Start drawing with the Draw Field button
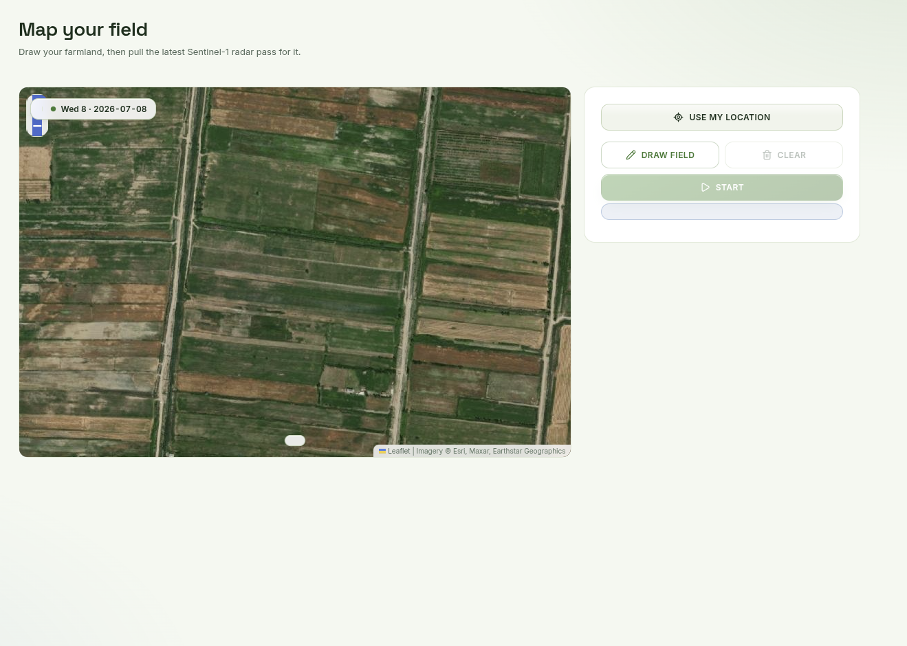Viewport: 907px width, 646px height. [x=659, y=155]
